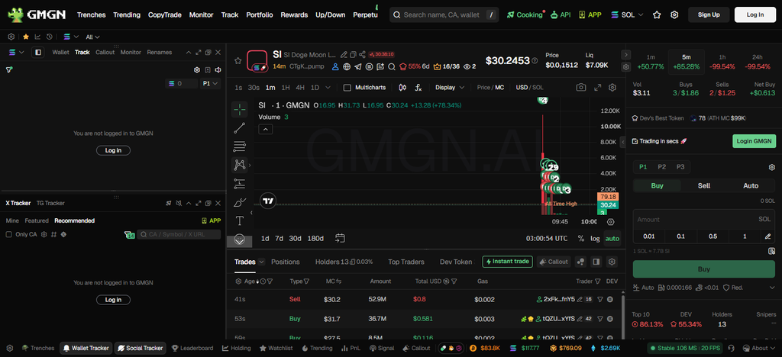Select the pattern drawing tool
The height and width of the screenshot is (357, 782).
coord(239,165)
